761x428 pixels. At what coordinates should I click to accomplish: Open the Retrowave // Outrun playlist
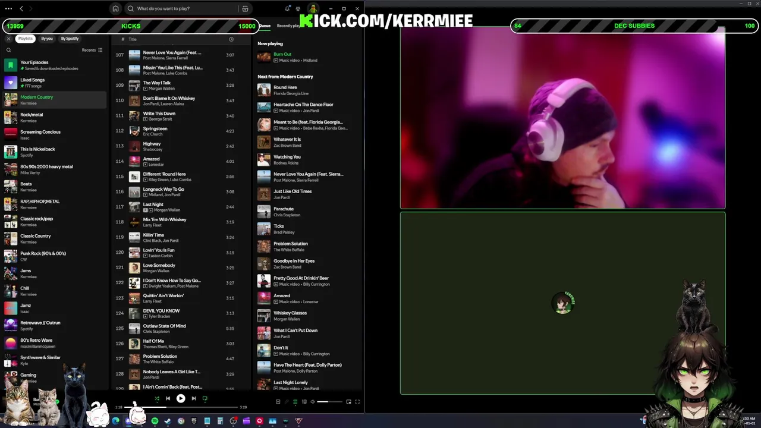pos(55,326)
